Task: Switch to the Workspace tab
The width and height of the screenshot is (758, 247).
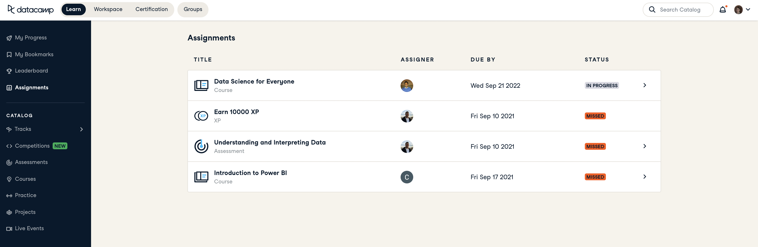Action: pyautogui.click(x=108, y=9)
